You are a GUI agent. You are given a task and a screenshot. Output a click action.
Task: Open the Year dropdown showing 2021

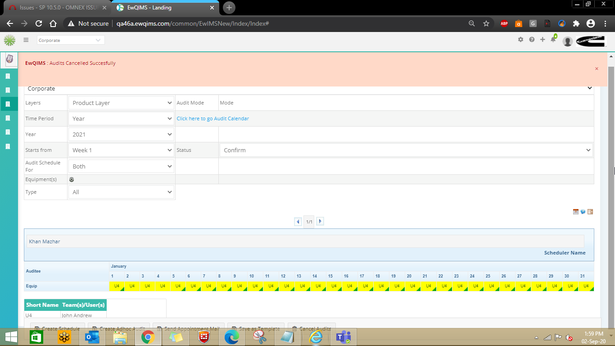pos(122,134)
